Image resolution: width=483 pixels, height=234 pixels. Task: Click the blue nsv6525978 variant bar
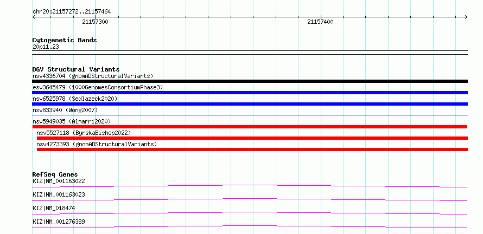[x=250, y=104]
